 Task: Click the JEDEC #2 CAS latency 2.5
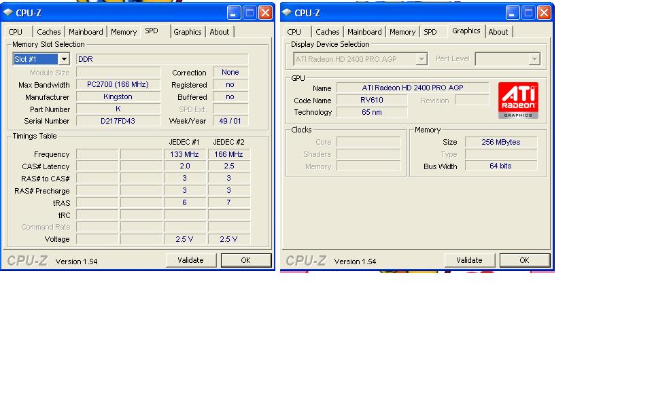[228, 166]
